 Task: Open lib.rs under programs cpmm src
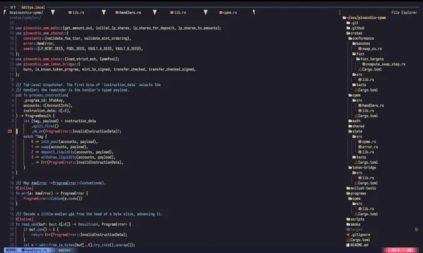click(368, 209)
